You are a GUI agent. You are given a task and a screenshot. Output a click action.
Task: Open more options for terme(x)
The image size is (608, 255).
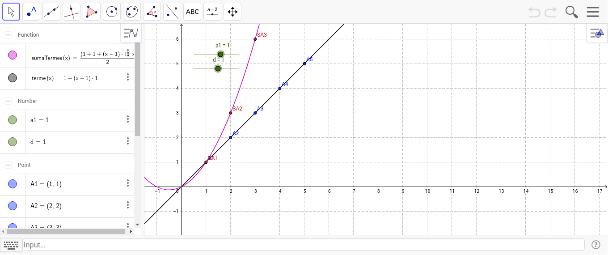click(x=128, y=77)
